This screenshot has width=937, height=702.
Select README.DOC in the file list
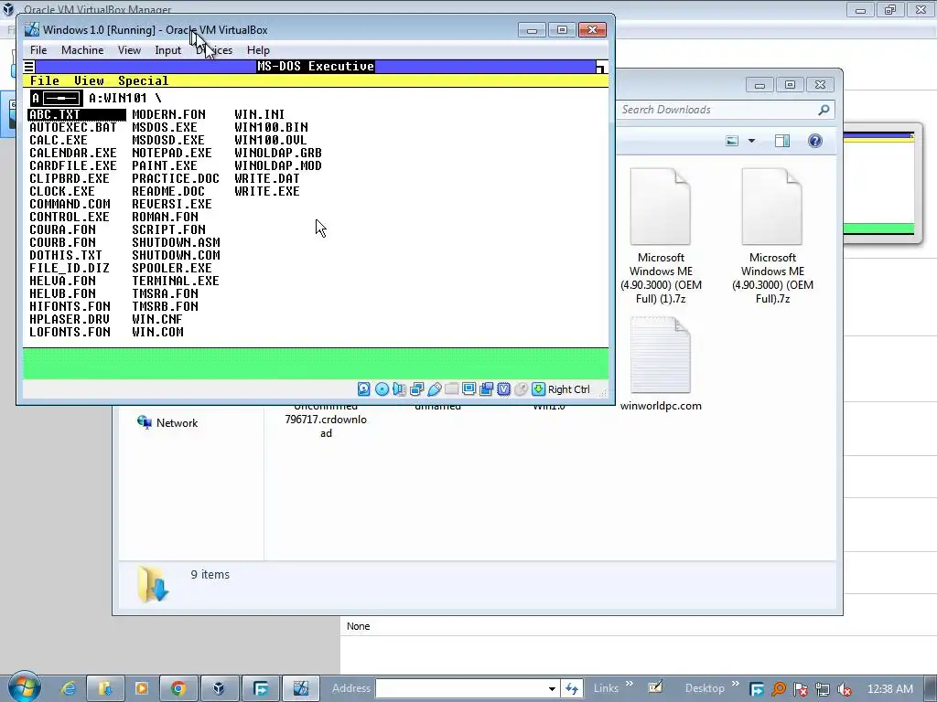tap(168, 192)
